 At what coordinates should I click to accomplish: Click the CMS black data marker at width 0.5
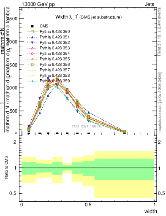(x=89, y=134)
